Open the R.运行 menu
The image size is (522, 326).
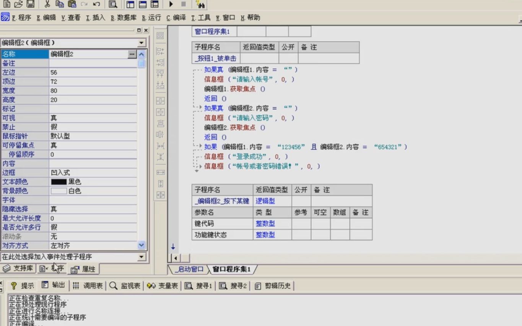151,18
